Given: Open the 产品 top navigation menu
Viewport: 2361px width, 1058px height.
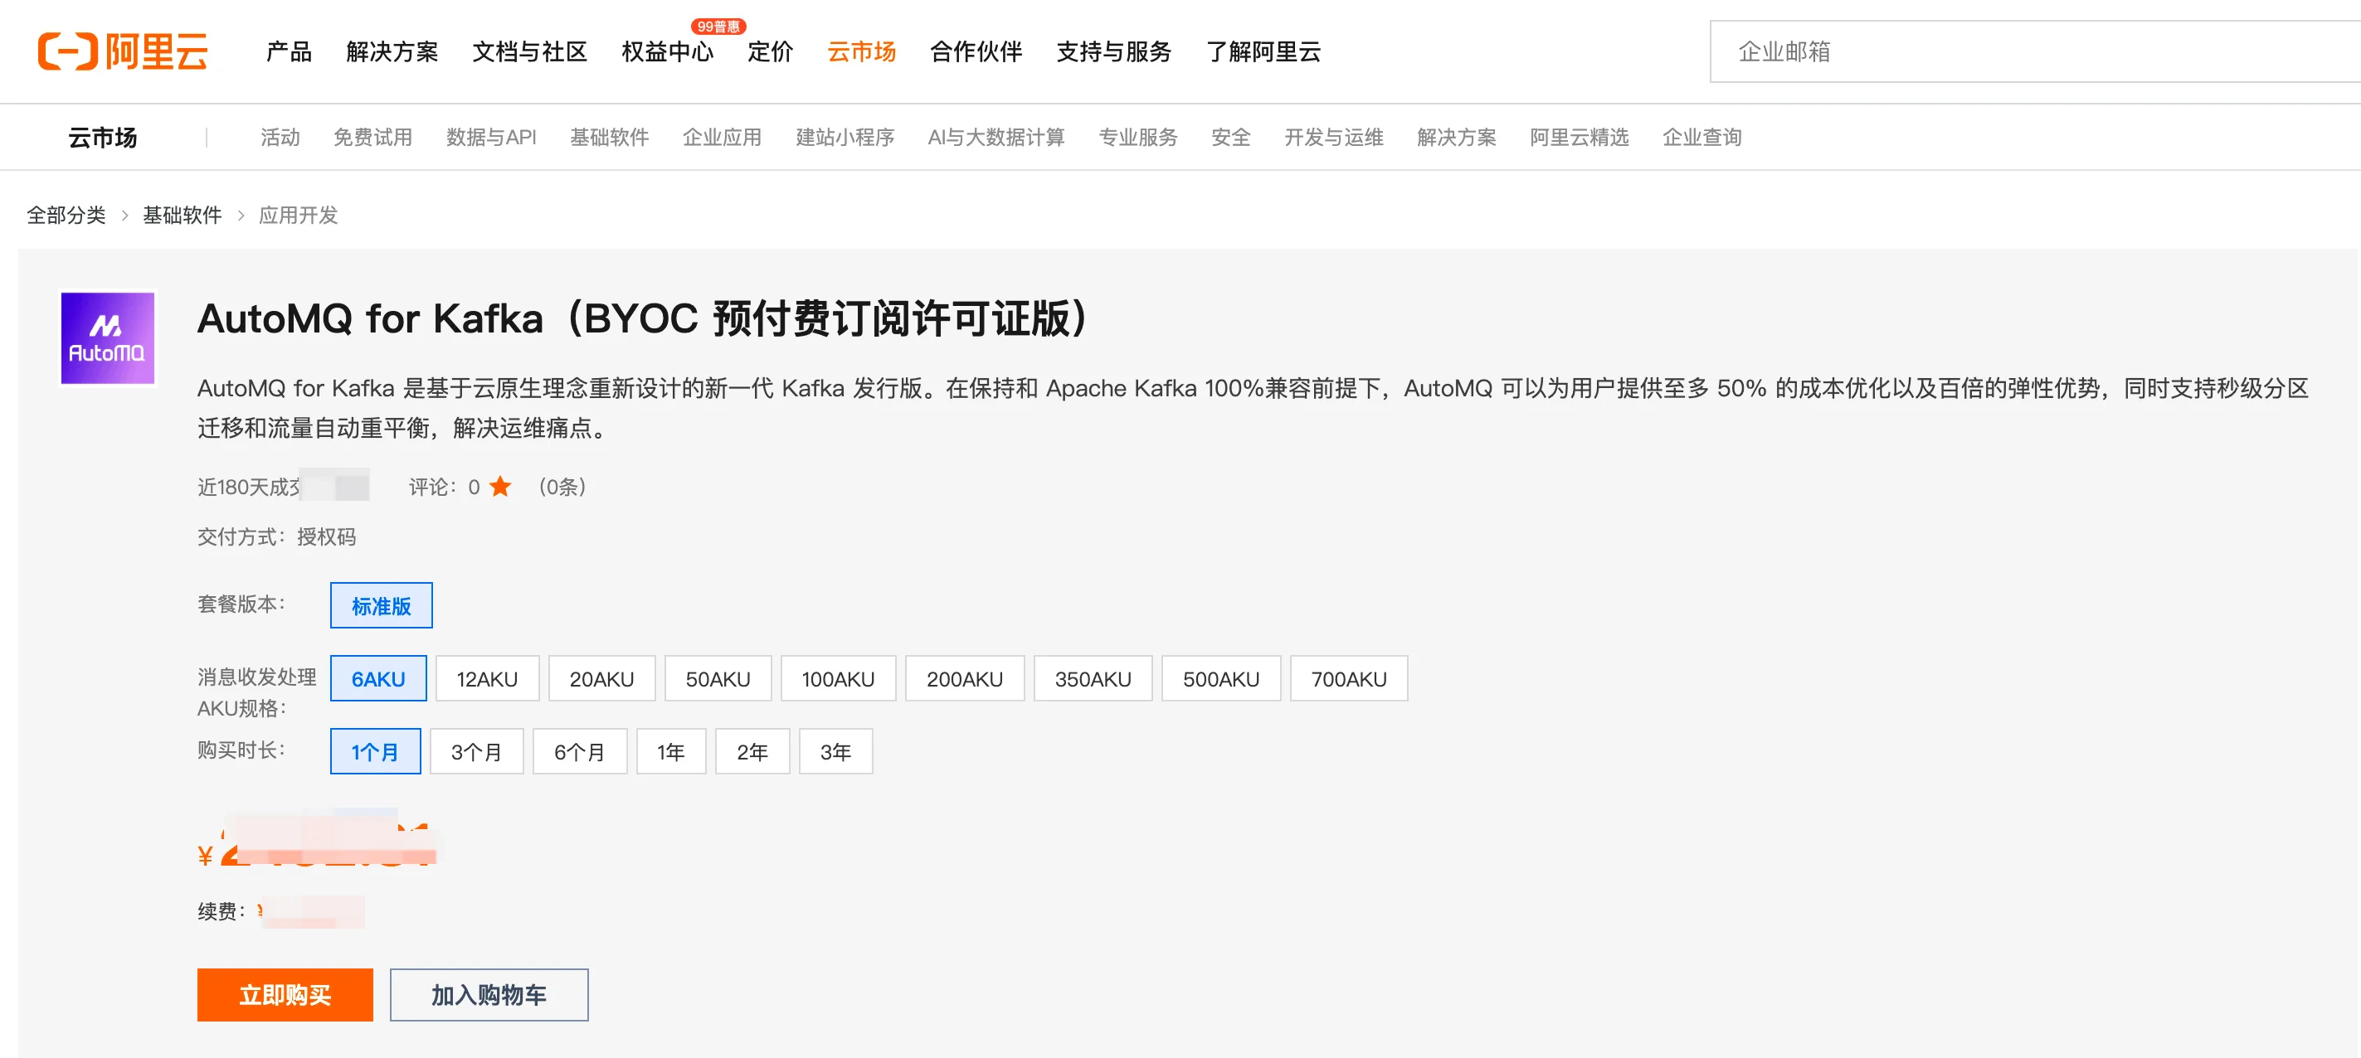Looking at the screenshot, I should (289, 51).
